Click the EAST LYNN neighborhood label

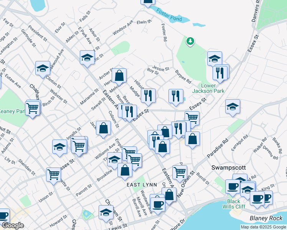point(142,185)
